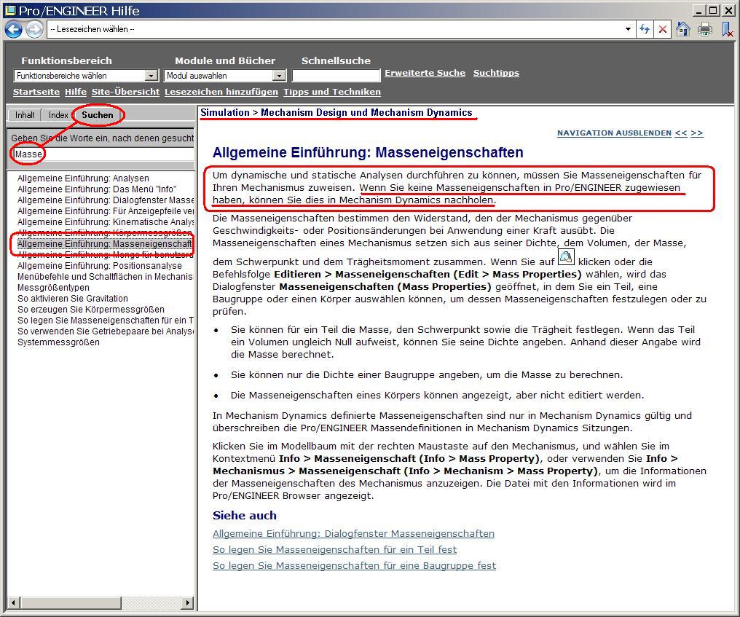Open result Allgemeine Einführung: Positionsanalyse
This screenshot has width=740, height=617.
(x=100, y=266)
